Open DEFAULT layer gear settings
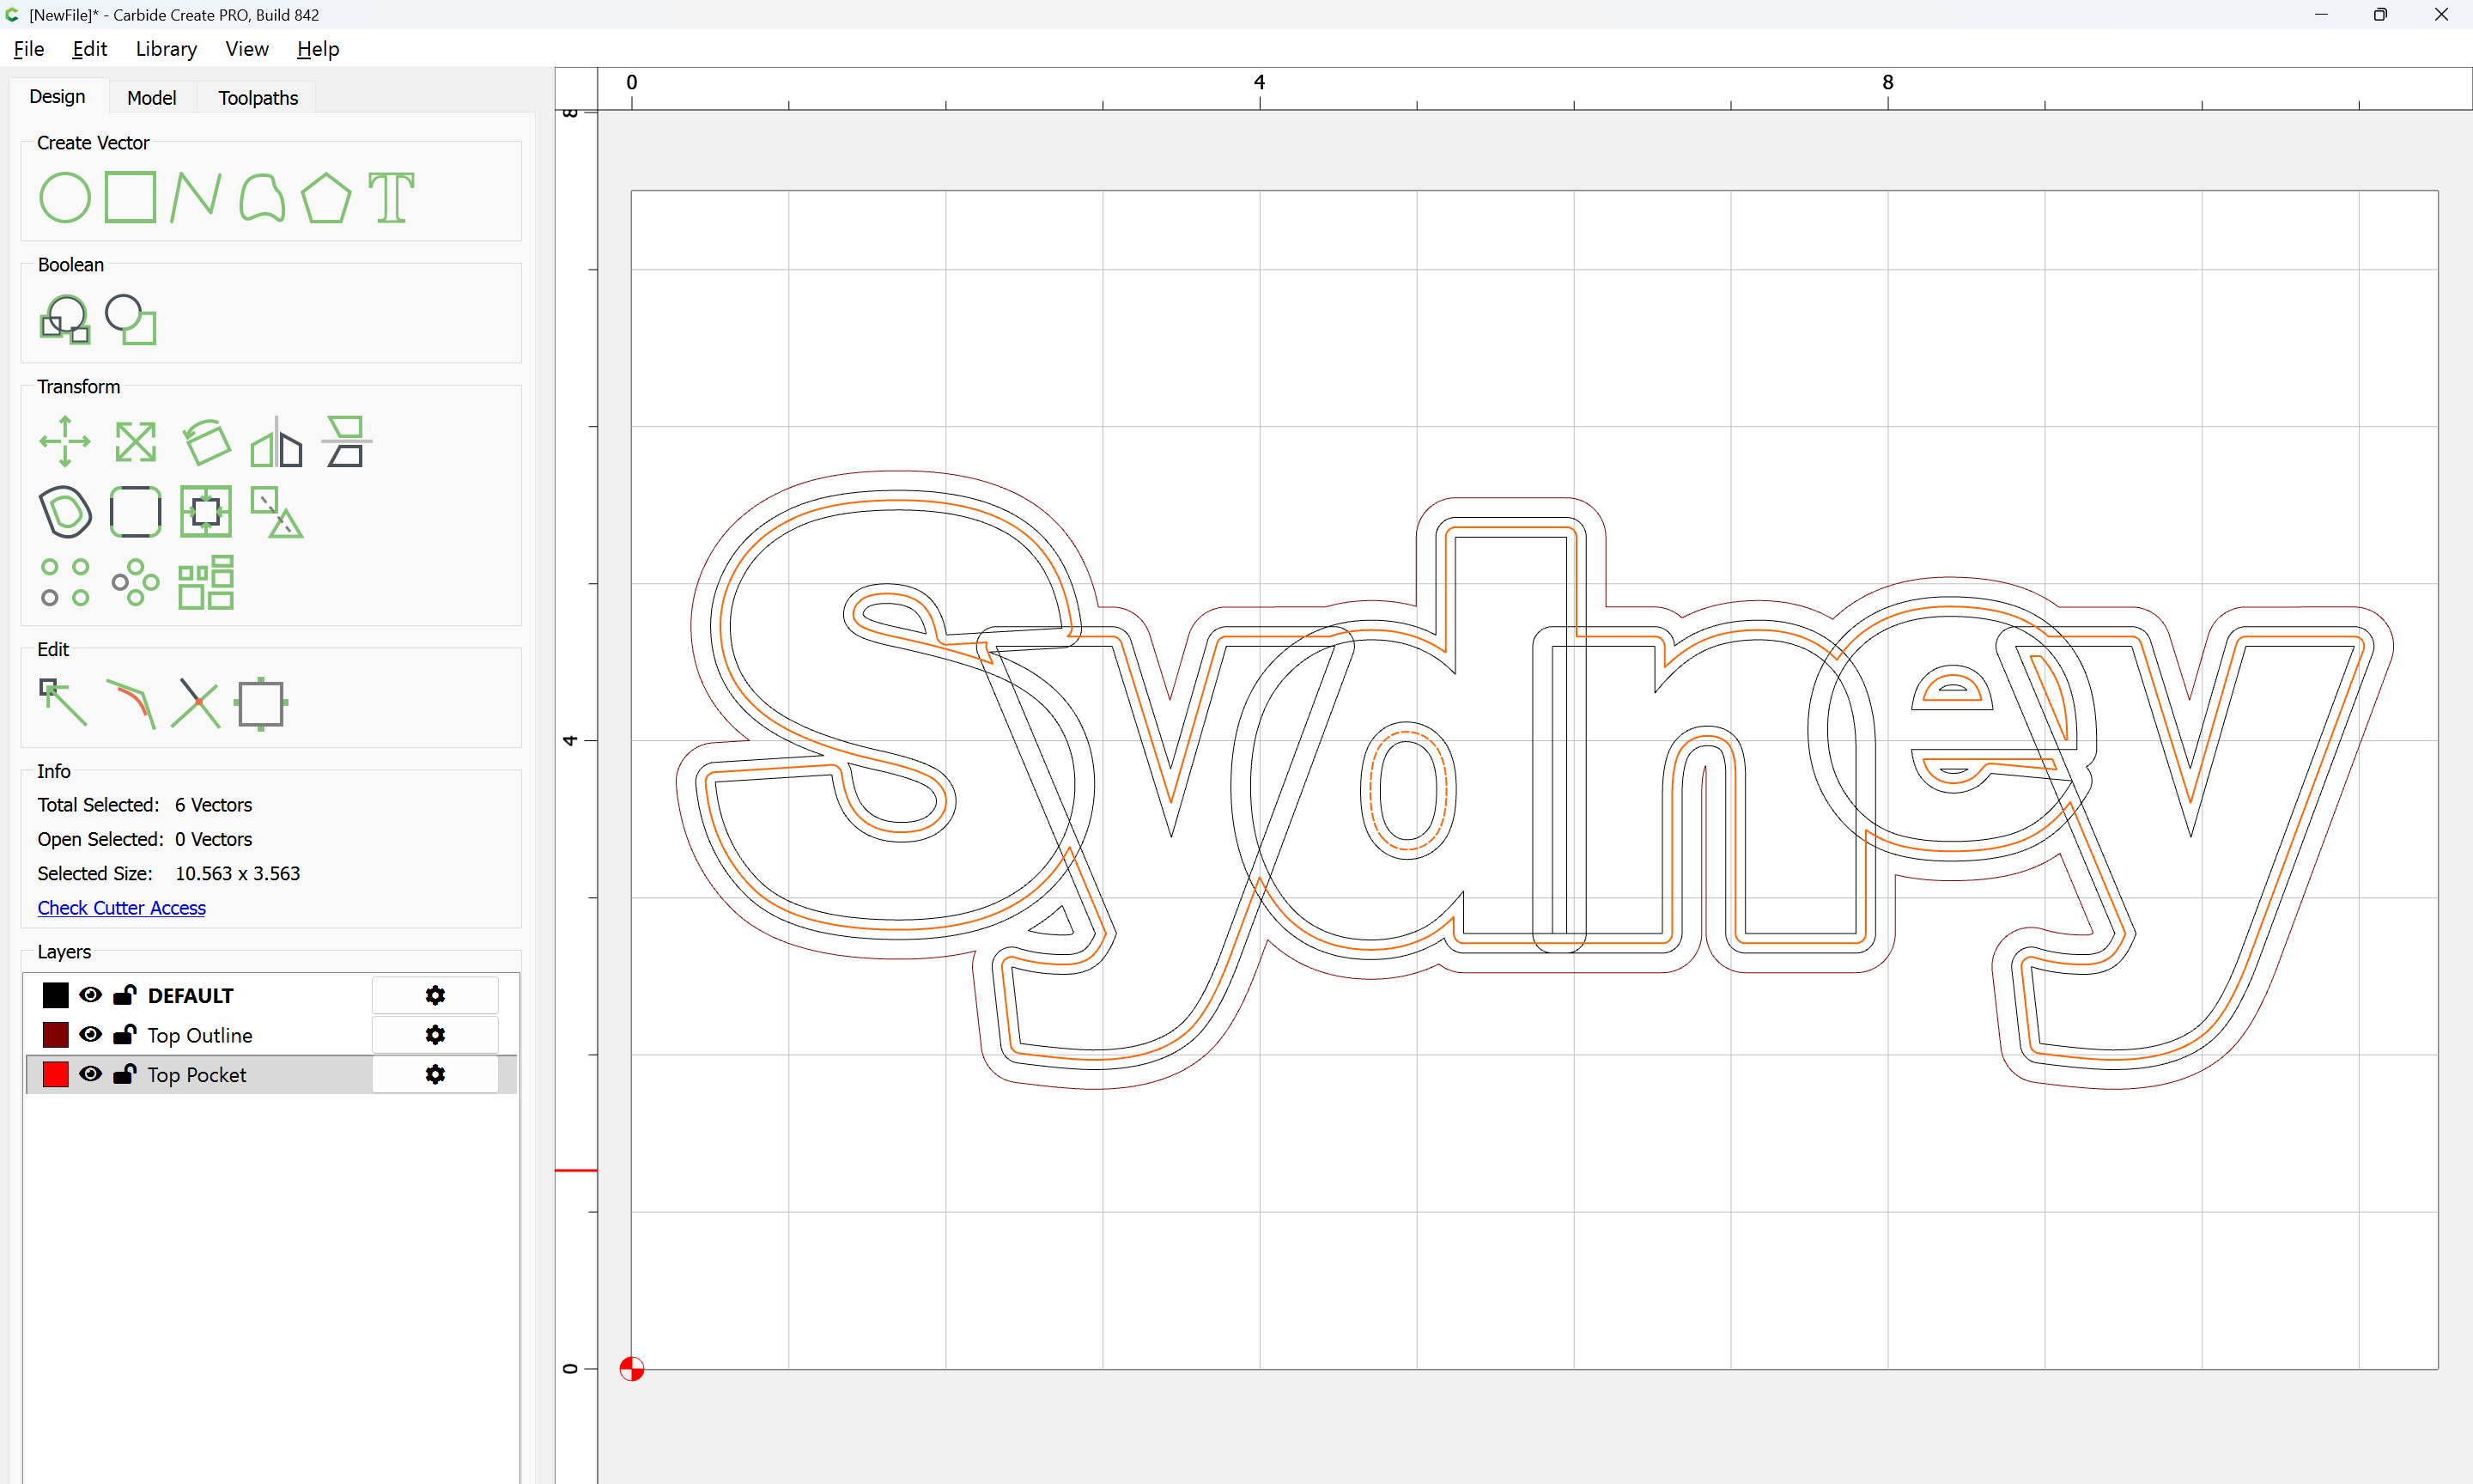The width and height of the screenshot is (2473, 1484). (434, 995)
